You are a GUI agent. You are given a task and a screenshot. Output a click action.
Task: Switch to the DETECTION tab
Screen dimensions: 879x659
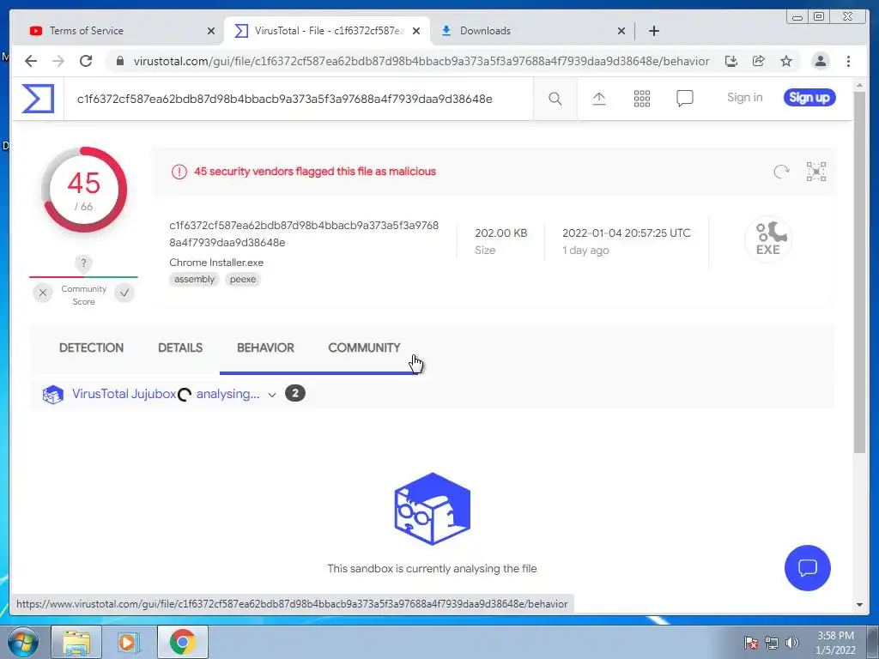(x=91, y=348)
